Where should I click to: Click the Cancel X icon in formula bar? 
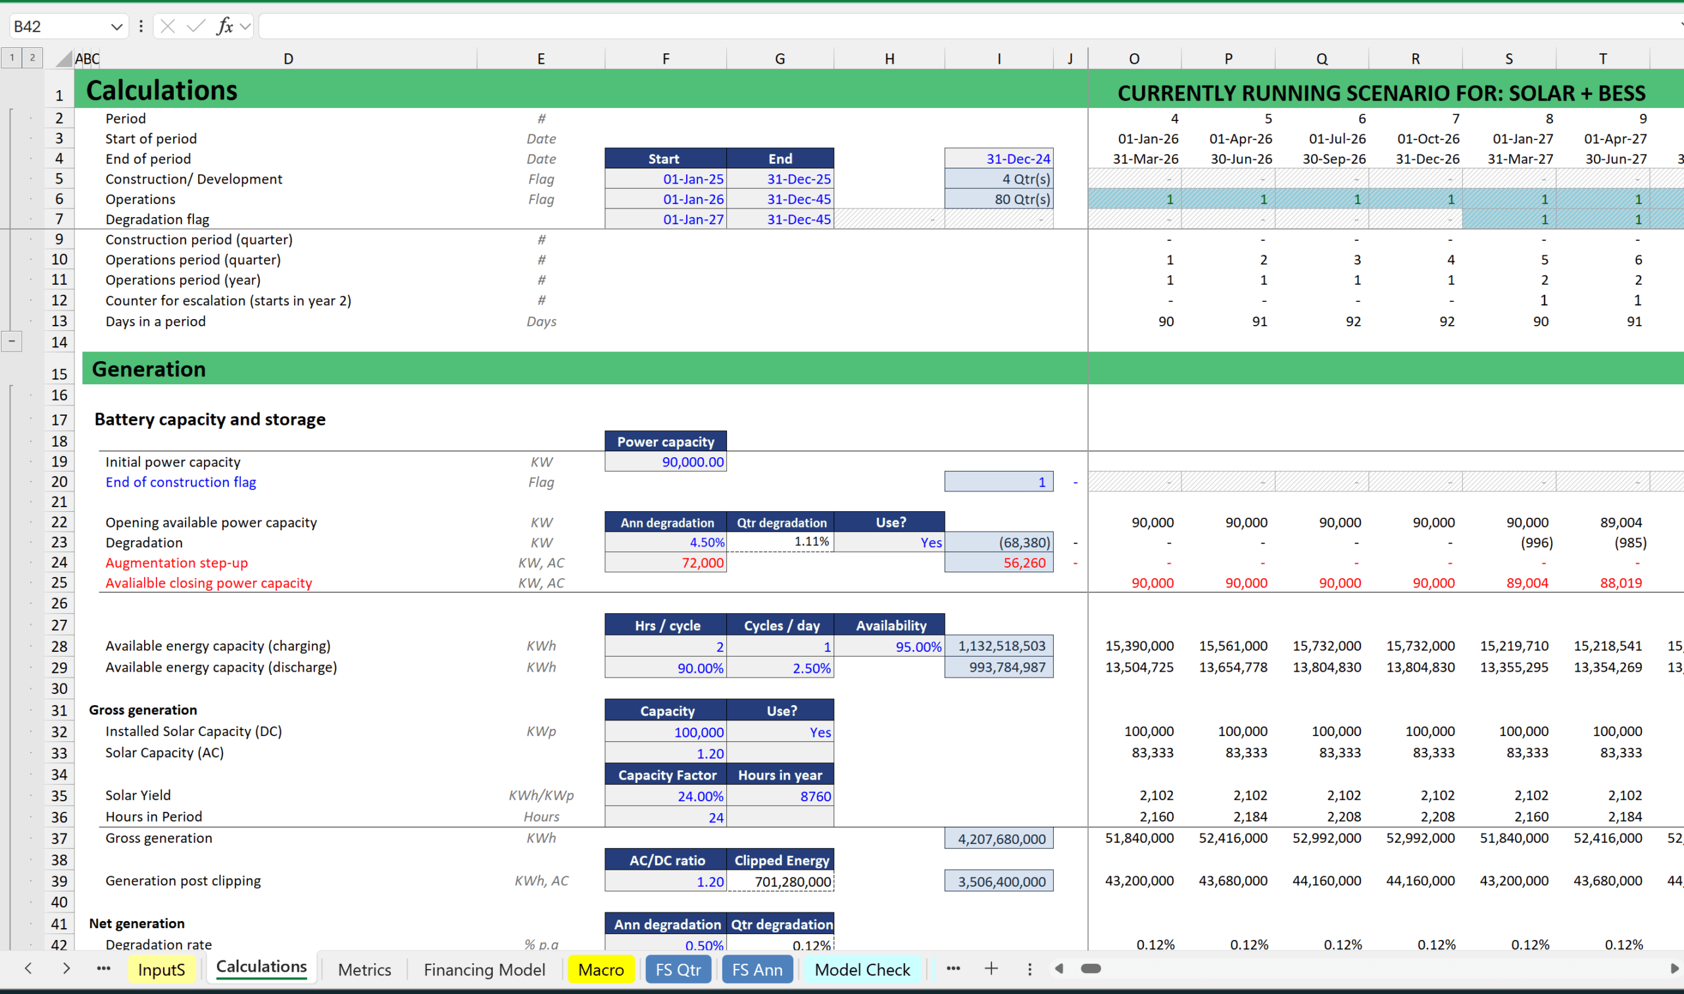pyautogui.click(x=168, y=26)
